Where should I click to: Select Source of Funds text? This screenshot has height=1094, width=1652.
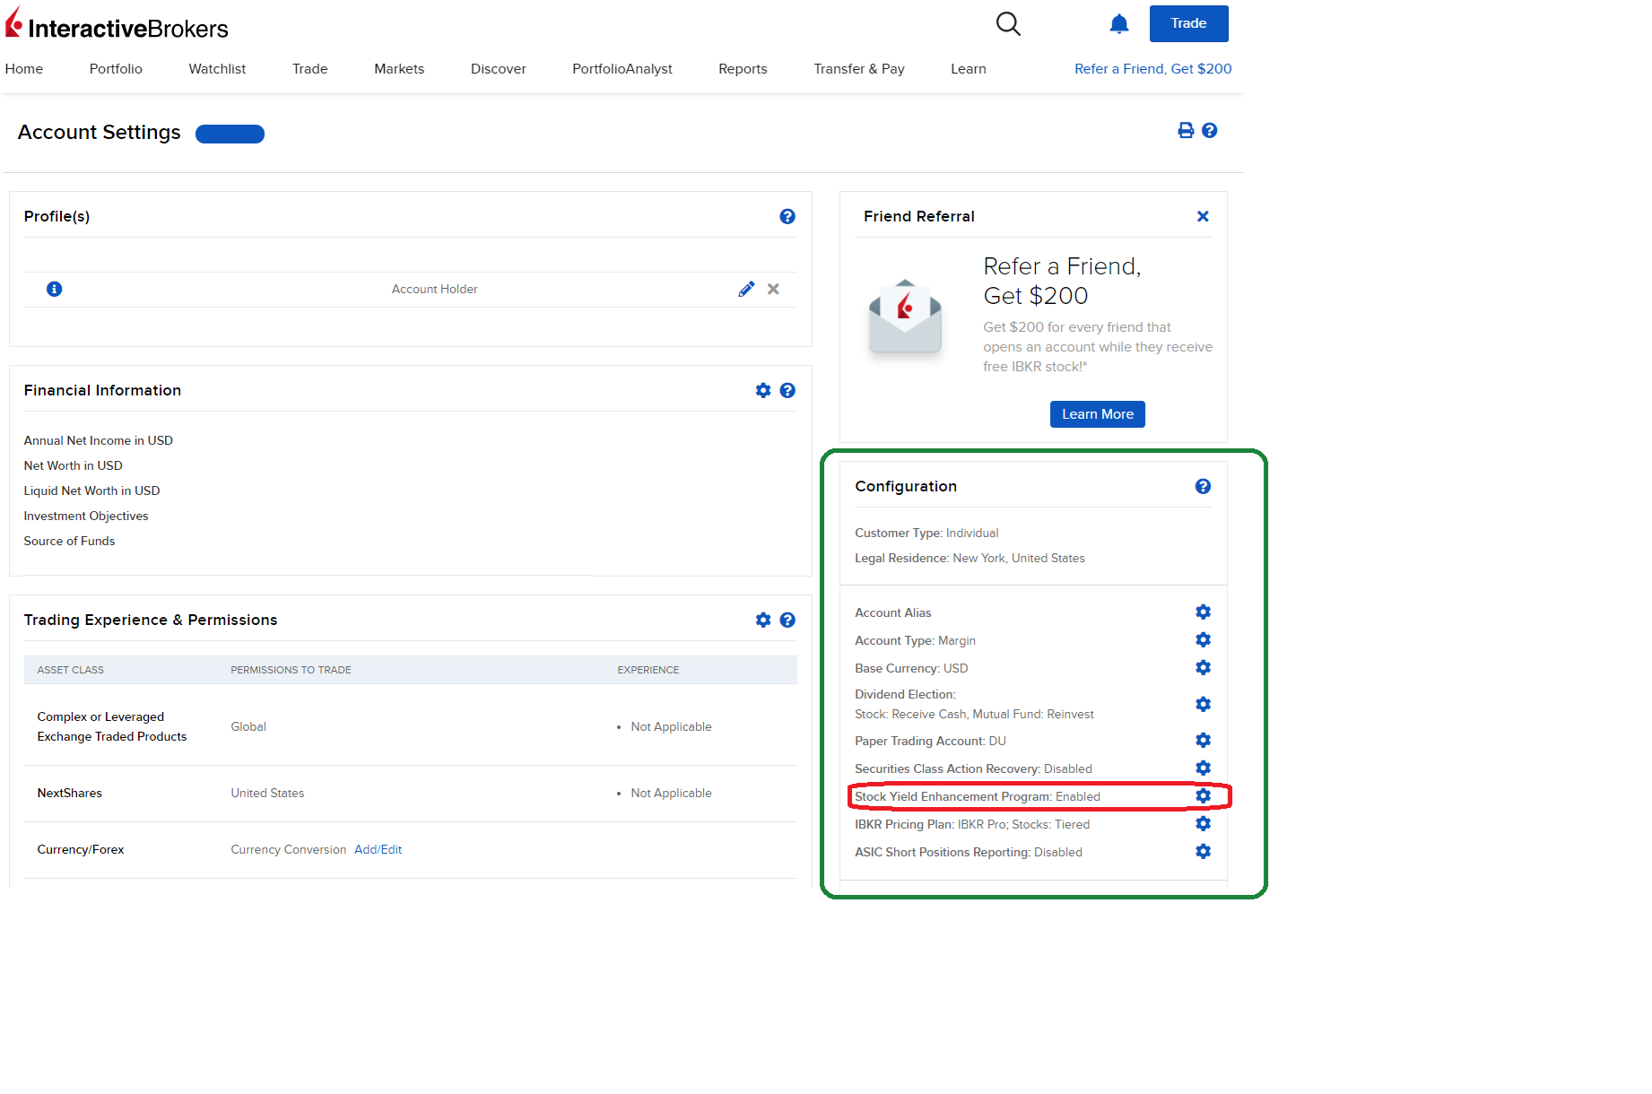point(69,541)
